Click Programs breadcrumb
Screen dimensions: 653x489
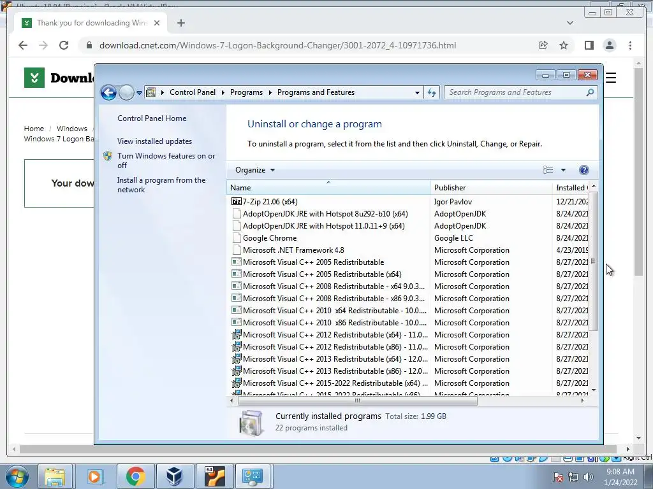tap(246, 92)
